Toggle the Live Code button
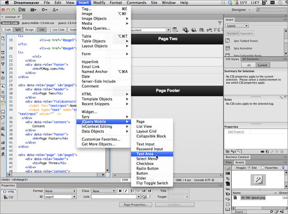This screenshot has width=288, height=214. [x=59, y=30]
